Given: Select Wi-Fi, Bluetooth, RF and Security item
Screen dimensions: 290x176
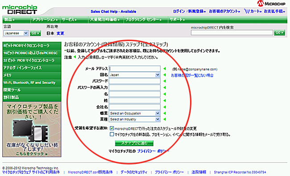Looking at the screenshot, I should coord(32,82).
